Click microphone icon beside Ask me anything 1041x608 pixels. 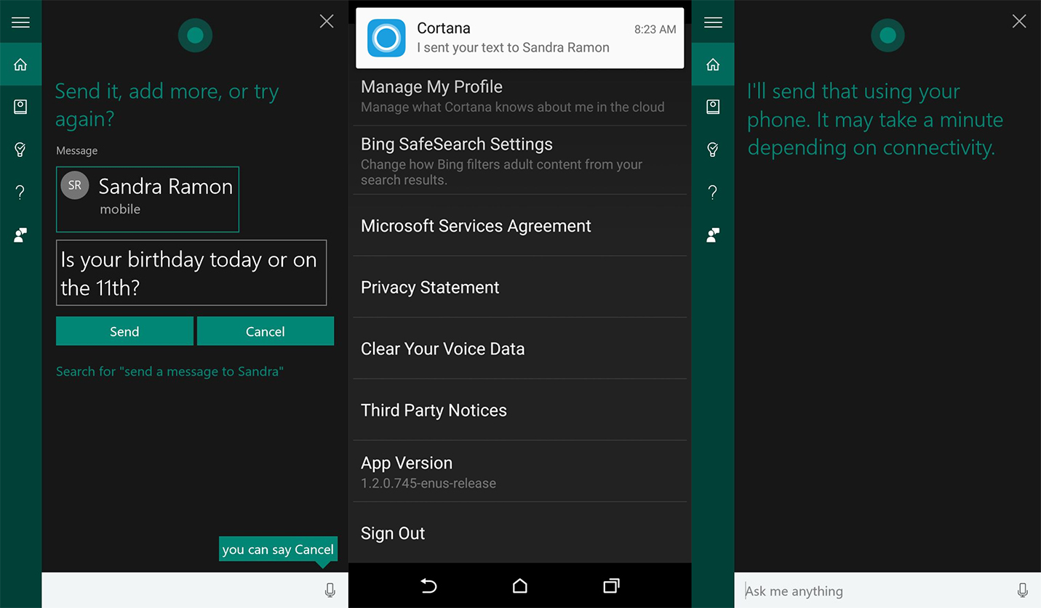click(1023, 591)
